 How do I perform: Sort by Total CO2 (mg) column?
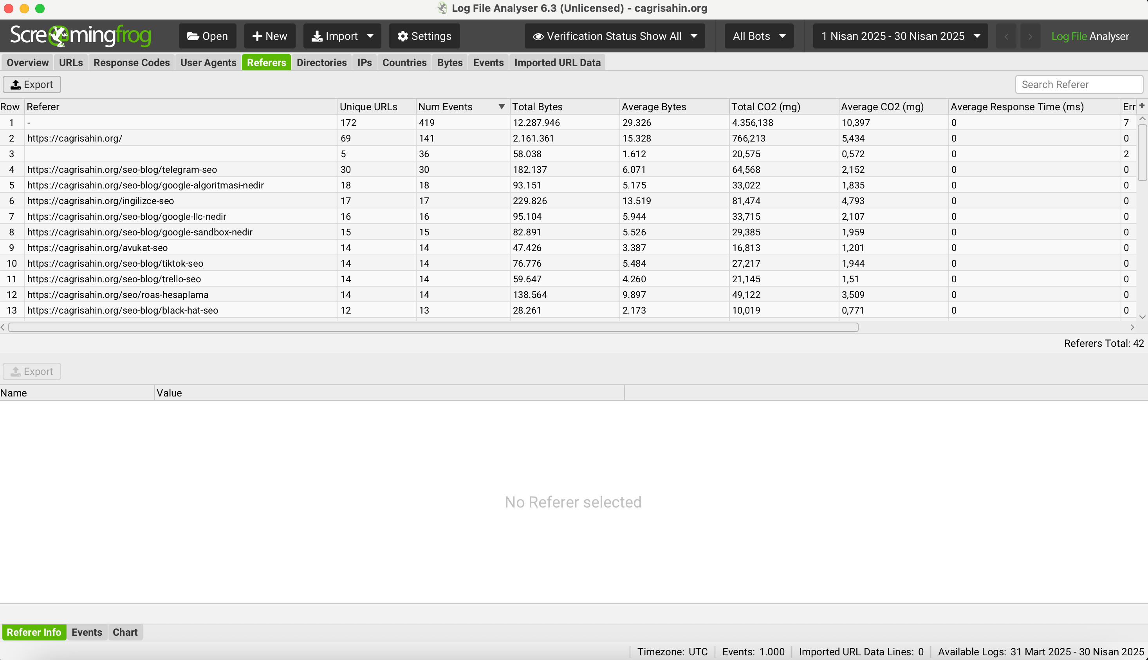pos(784,106)
